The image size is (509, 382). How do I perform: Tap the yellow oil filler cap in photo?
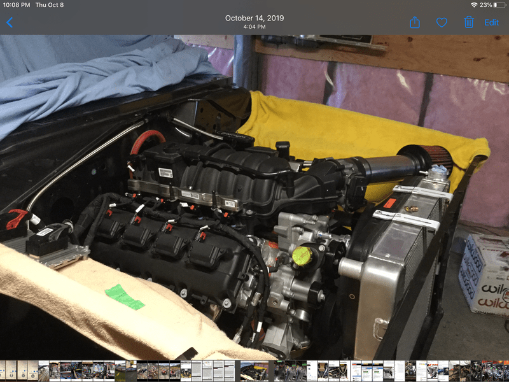point(300,256)
